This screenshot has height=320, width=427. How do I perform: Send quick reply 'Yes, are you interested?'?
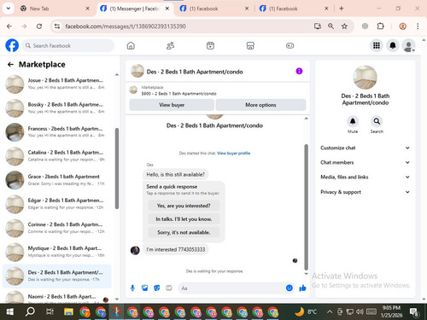point(184,206)
